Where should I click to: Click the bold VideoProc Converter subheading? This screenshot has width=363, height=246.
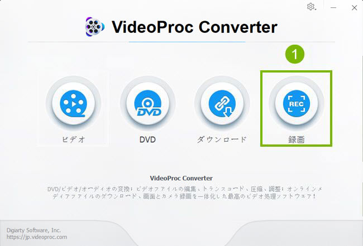click(181, 179)
